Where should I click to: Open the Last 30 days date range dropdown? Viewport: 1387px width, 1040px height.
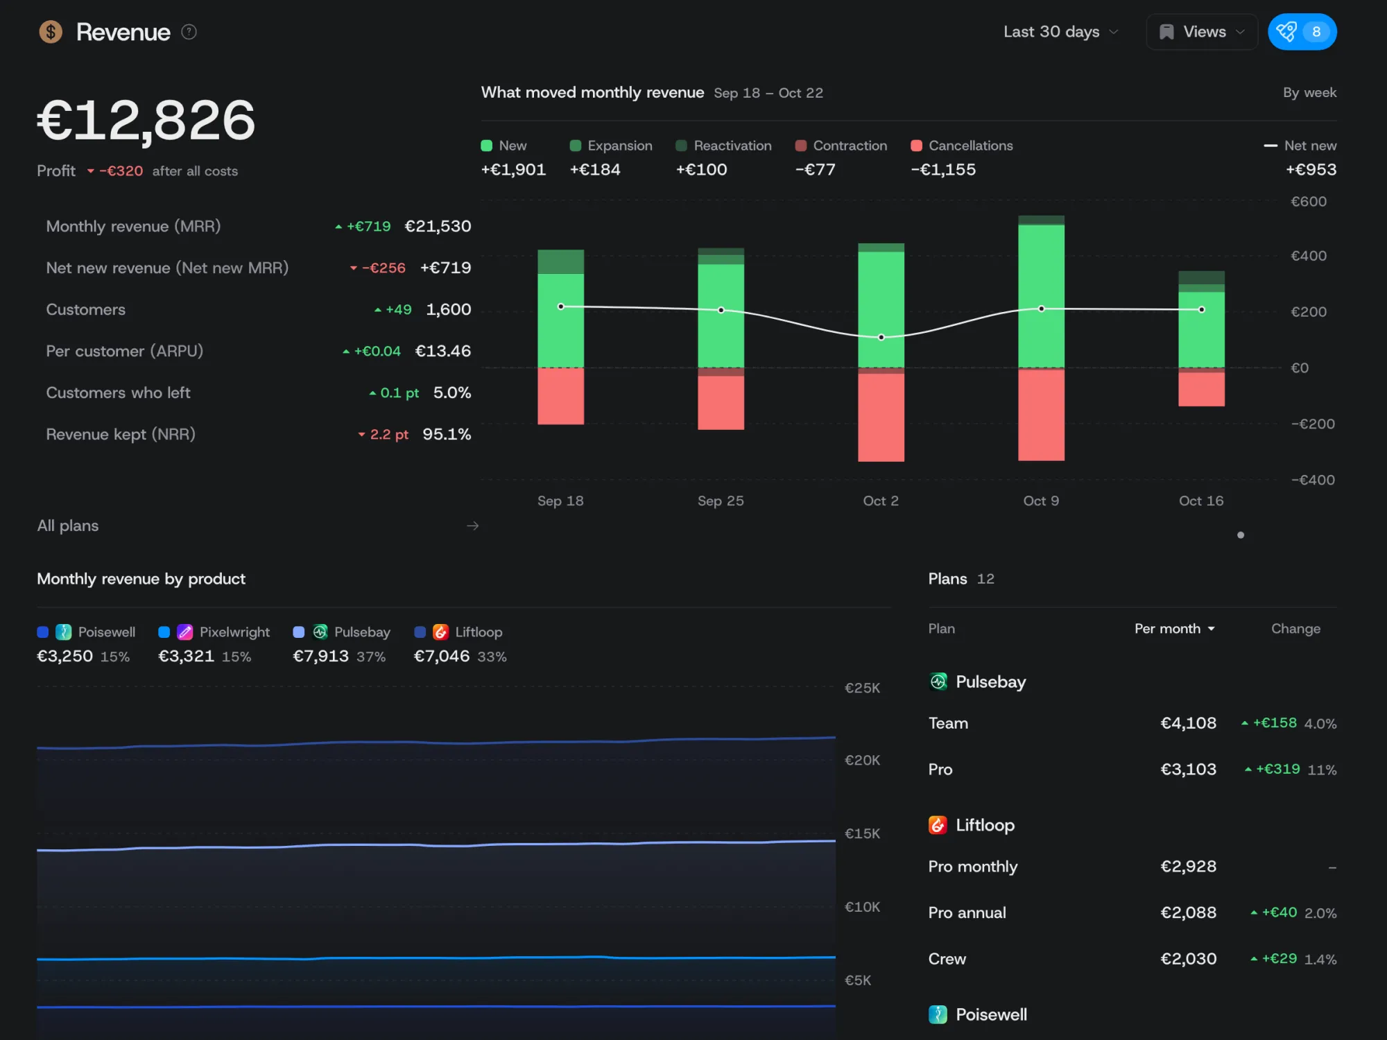1060,32
